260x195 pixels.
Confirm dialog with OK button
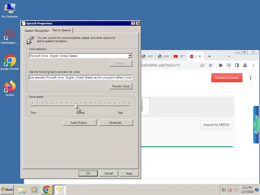point(88,173)
